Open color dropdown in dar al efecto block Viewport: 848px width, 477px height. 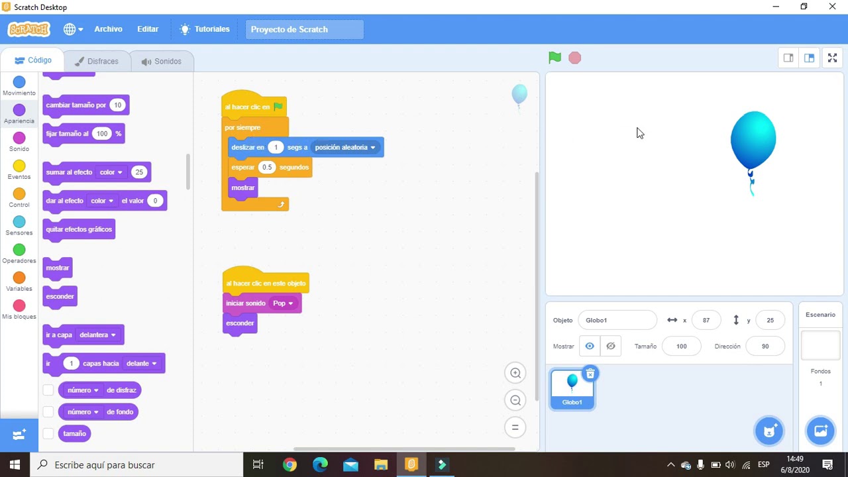[x=101, y=201]
